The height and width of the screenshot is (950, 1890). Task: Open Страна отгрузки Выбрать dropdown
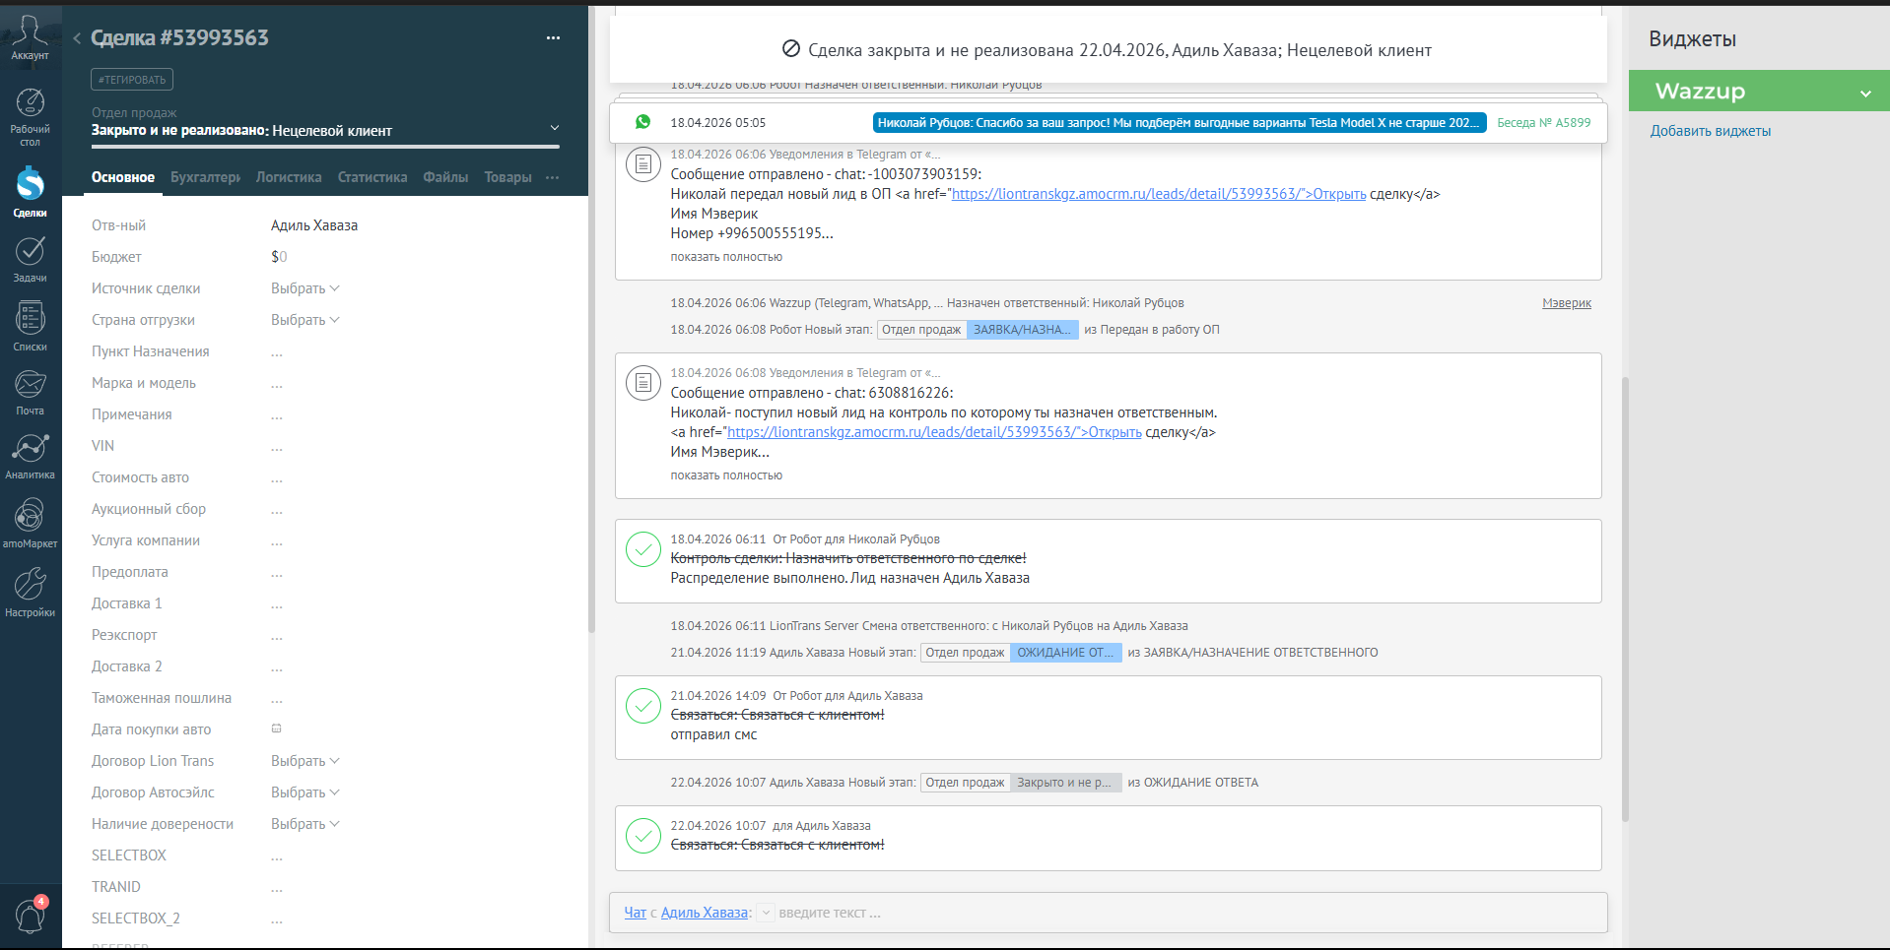[x=305, y=320]
